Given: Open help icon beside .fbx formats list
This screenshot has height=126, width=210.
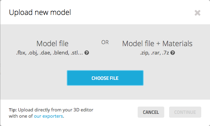Looking at the screenshot, I should (87, 53).
